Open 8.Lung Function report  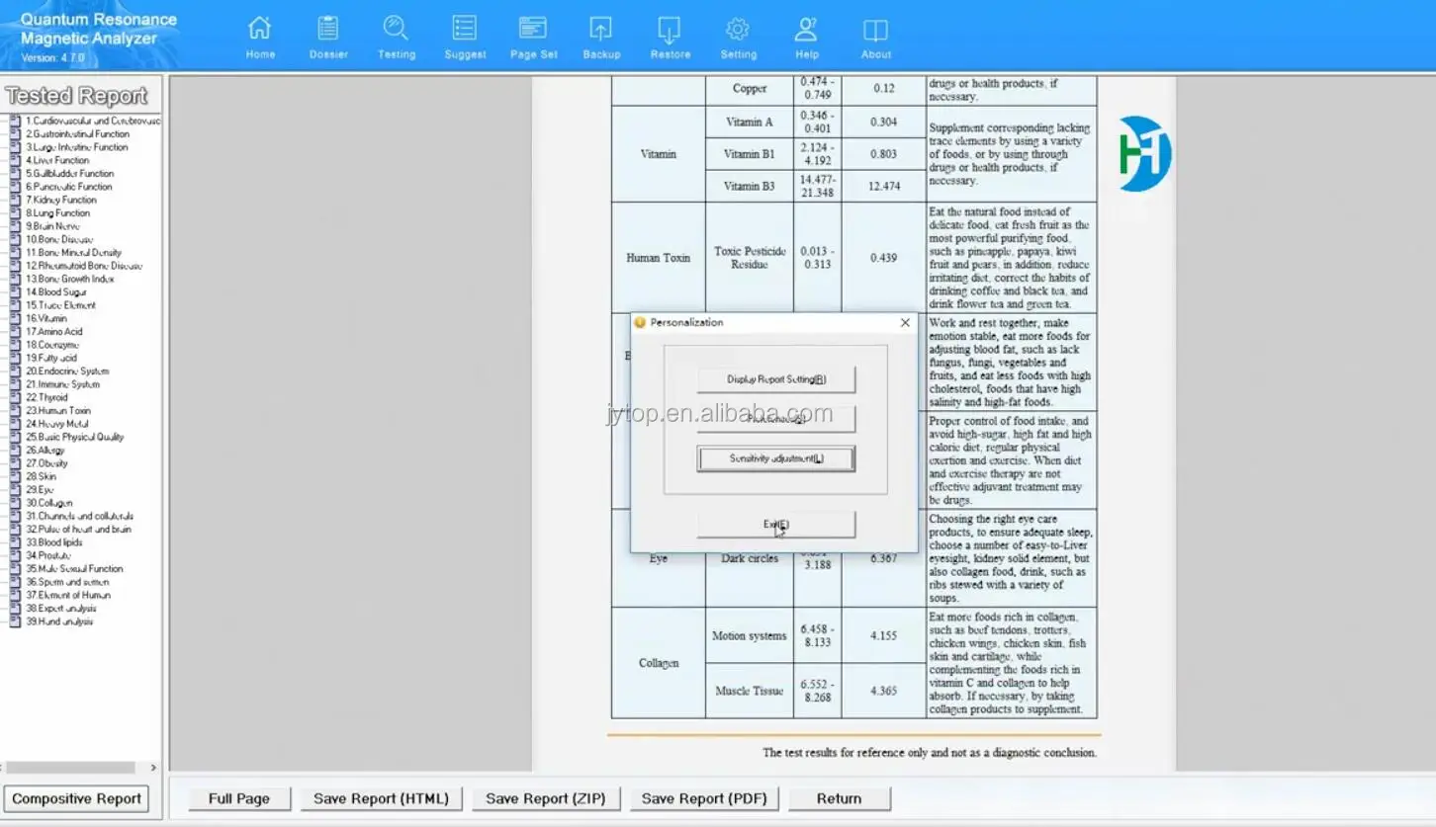pyautogui.click(x=57, y=212)
